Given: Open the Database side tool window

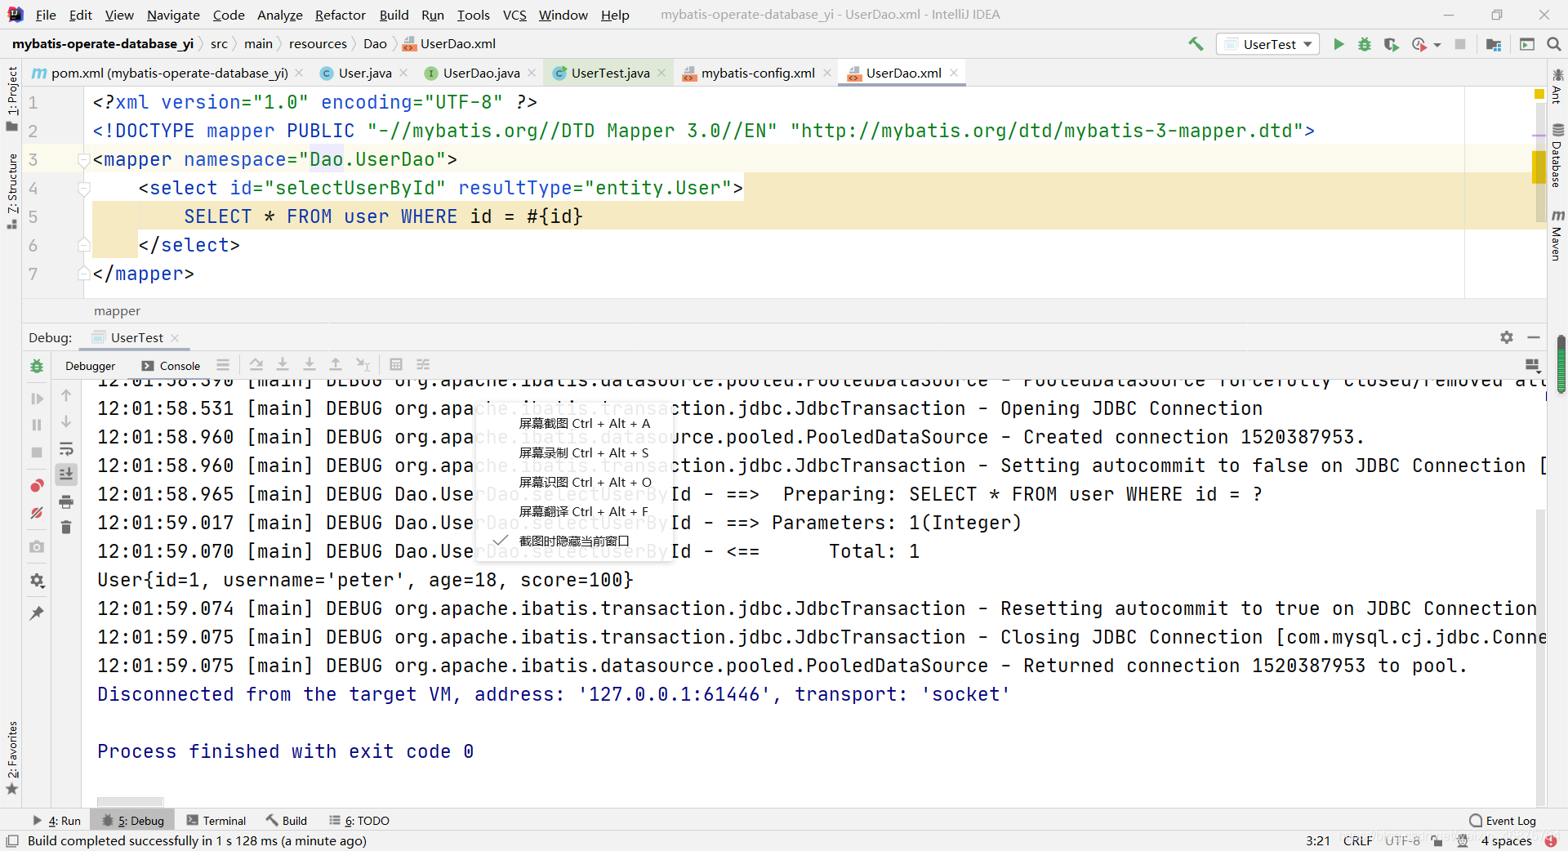Looking at the screenshot, I should [x=1557, y=156].
